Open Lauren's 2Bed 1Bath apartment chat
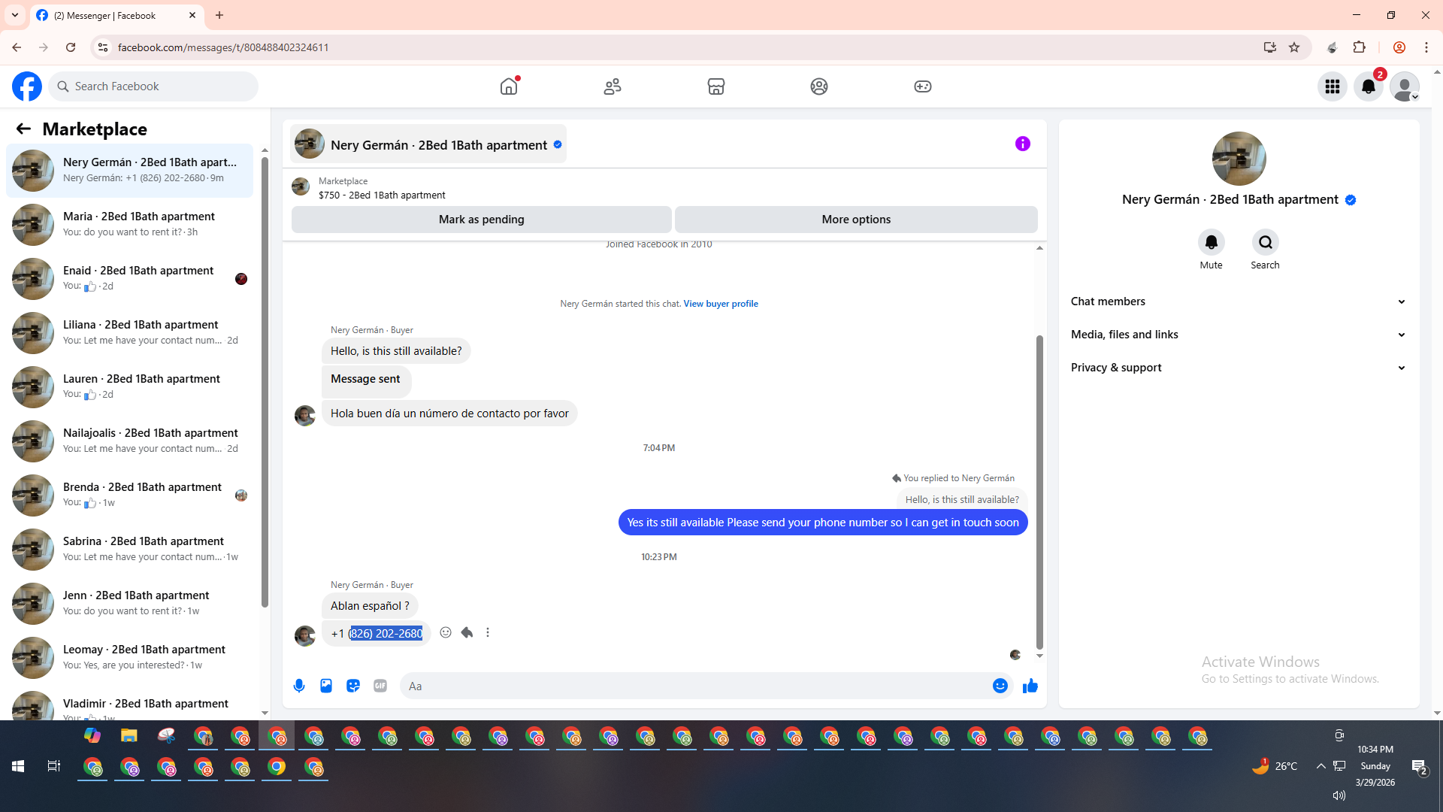The height and width of the screenshot is (812, 1443). click(130, 387)
